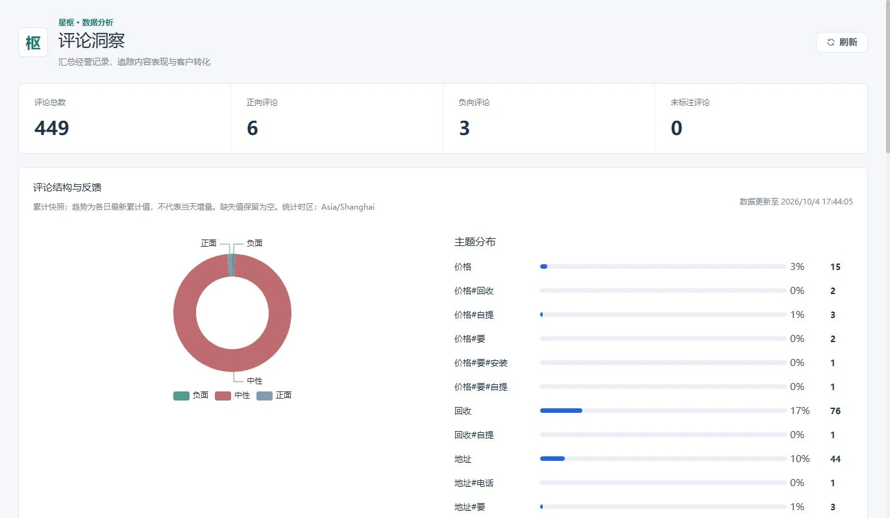890x518 pixels.
Task: Toggle the 负面 legend swatch under donut chart
Action: (x=181, y=395)
